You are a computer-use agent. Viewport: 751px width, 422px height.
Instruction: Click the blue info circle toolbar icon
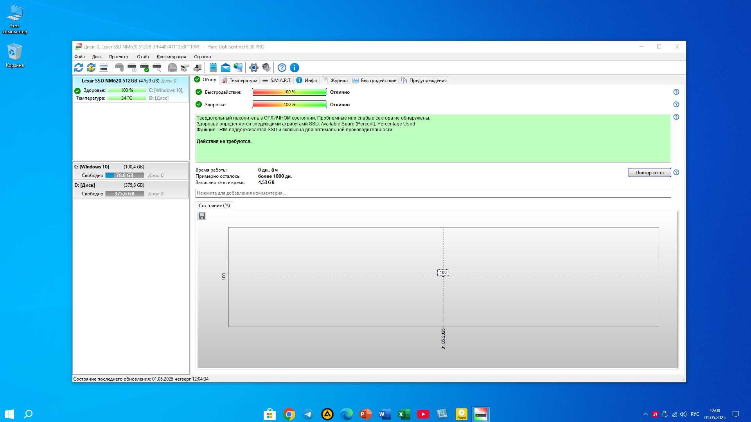point(295,68)
